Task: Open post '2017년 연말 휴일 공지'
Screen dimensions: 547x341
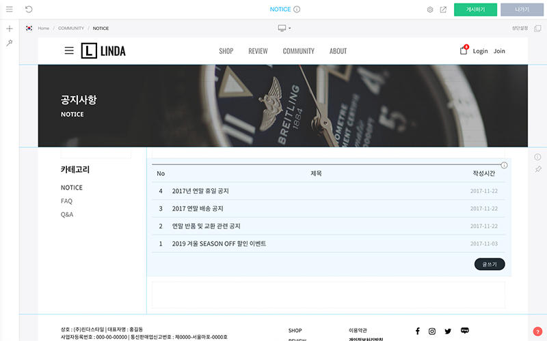Action: (x=200, y=191)
